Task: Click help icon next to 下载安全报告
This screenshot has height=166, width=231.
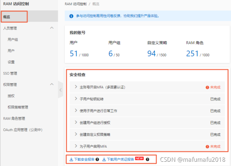Action: pos(97,159)
